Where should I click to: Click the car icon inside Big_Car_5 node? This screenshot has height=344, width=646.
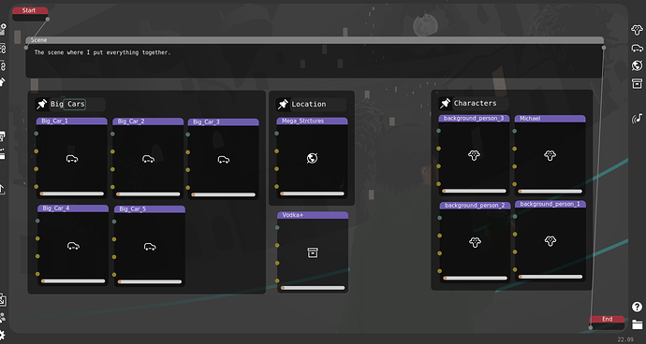click(150, 247)
